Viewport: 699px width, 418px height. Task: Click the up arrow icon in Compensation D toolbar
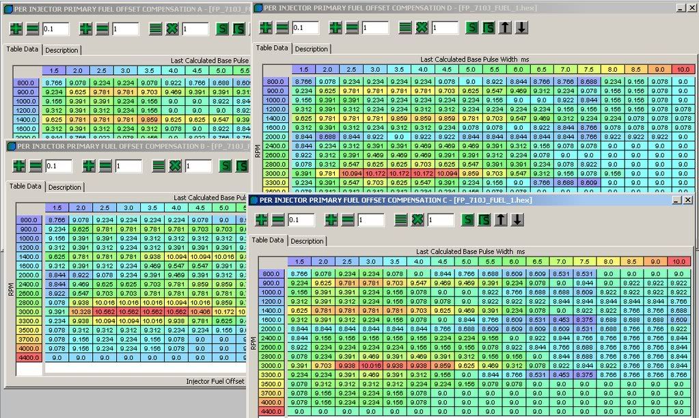pyautogui.click(x=506, y=28)
